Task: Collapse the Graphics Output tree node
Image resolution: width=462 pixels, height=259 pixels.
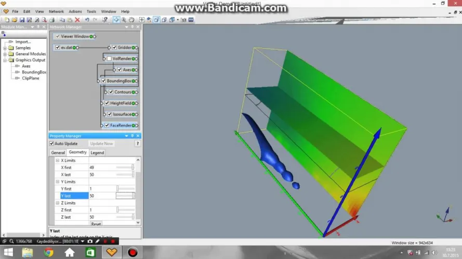Action: point(5,60)
